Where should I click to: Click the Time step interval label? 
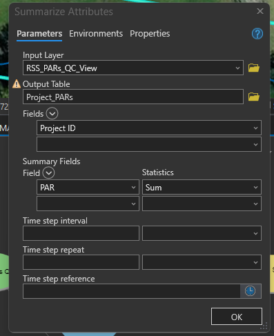point(55,221)
